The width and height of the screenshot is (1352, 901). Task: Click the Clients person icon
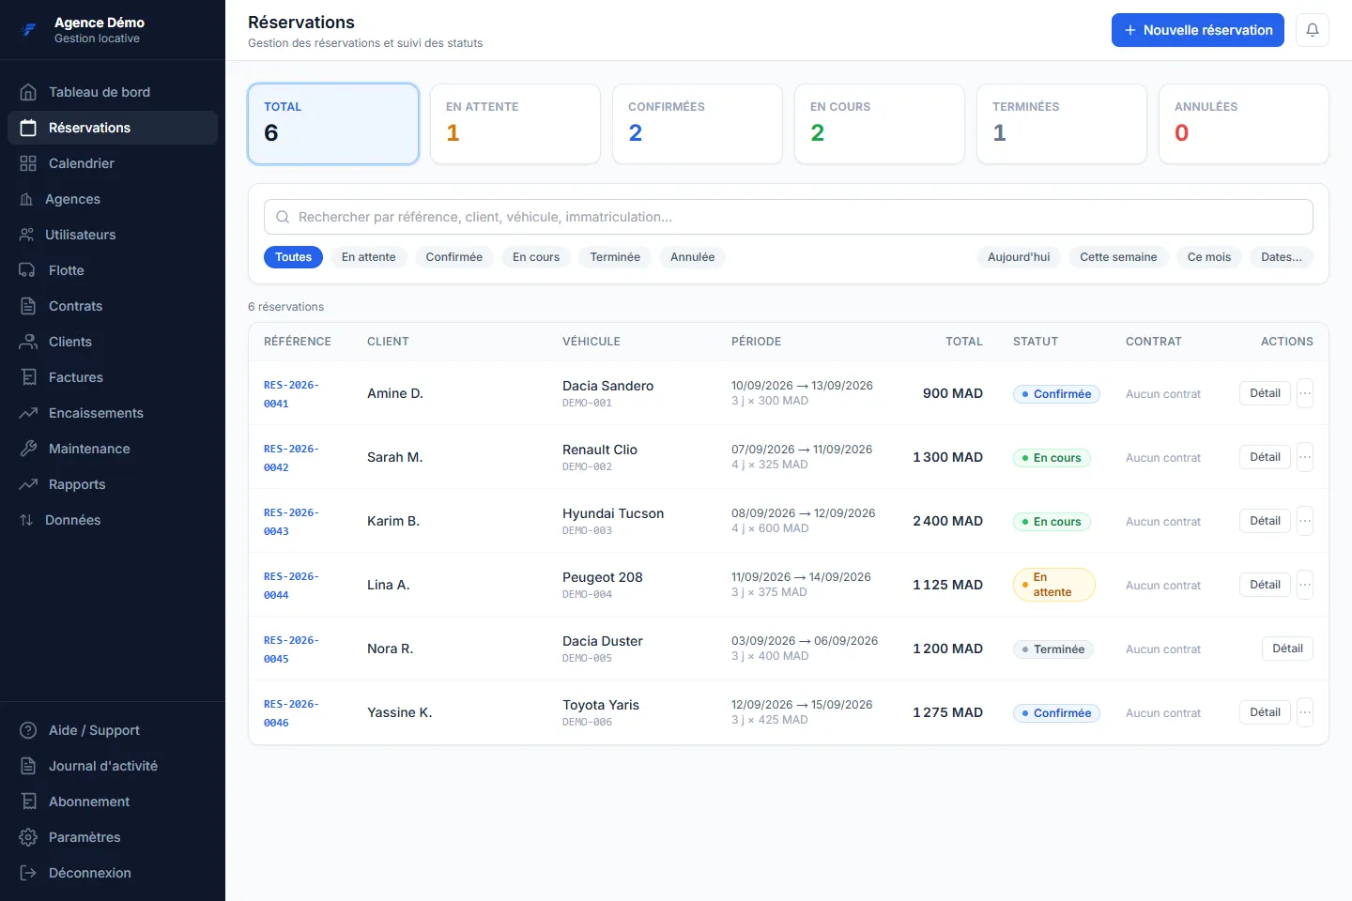pos(28,342)
